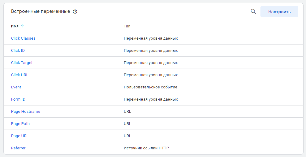Click the search magnifier icon
306x157 pixels.
(x=253, y=12)
